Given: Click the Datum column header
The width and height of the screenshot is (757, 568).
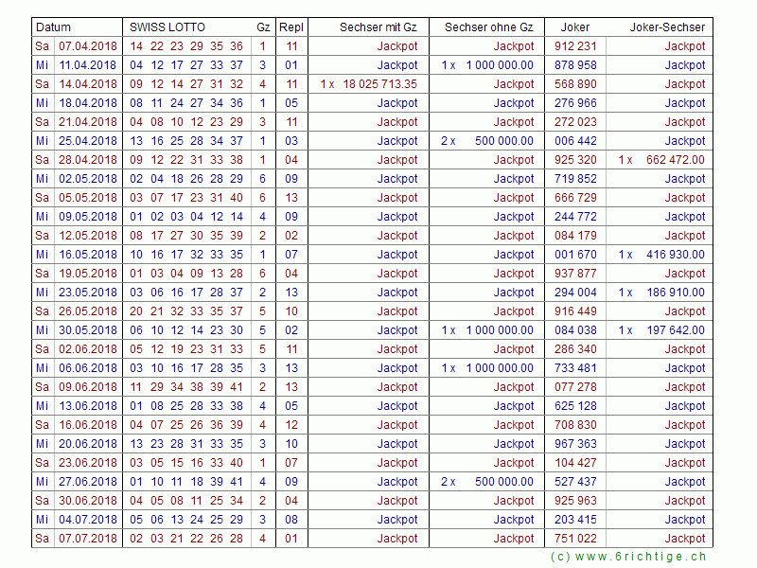Looking at the screenshot, I should point(54,27).
